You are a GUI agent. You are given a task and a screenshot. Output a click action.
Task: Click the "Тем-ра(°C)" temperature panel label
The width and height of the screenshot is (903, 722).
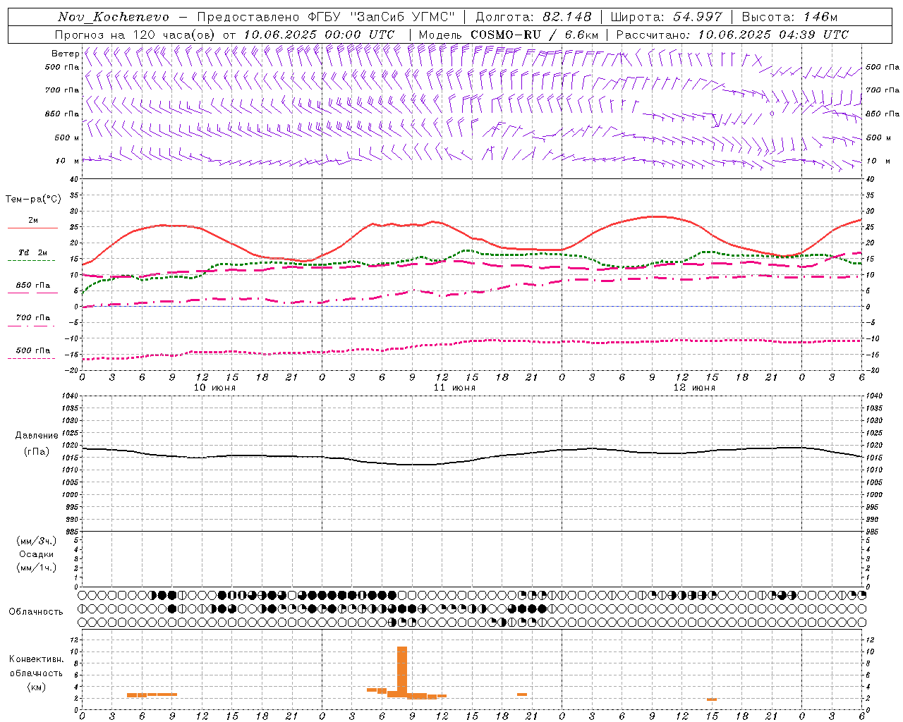click(33, 200)
